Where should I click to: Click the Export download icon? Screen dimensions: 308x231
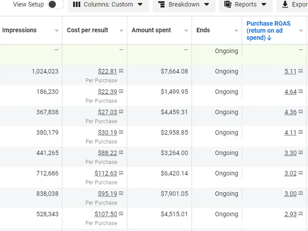(x=285, y=5)
